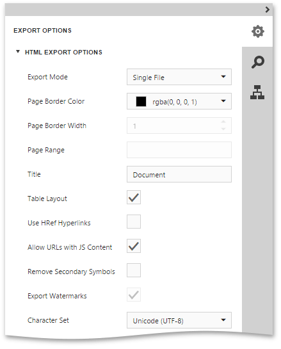The image size is (281, 349).
Task: Click the black Page Border Color swatch
Action: tap(141, 101)
